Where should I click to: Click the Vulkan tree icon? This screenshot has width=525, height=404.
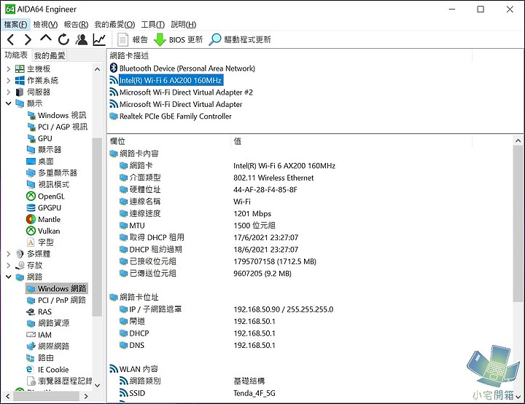pos(31,231)
